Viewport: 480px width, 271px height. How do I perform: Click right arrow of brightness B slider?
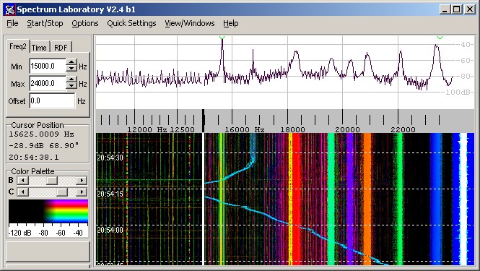[82, 180]
